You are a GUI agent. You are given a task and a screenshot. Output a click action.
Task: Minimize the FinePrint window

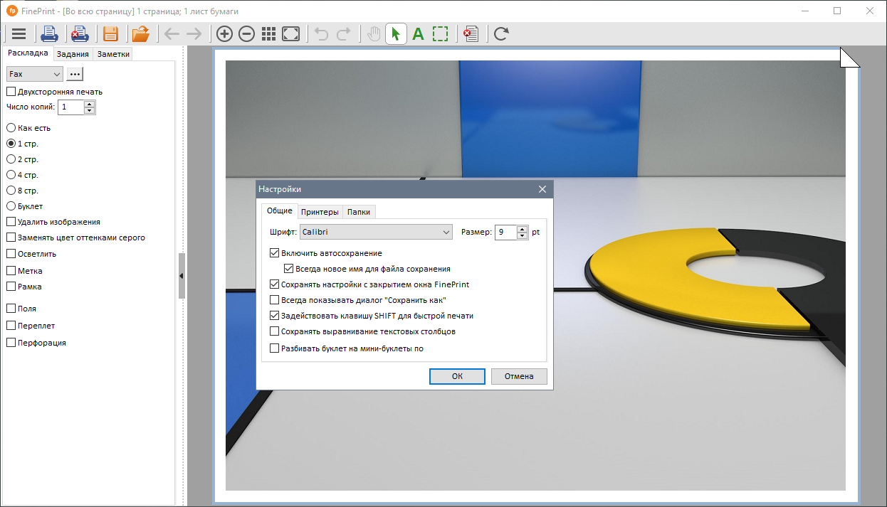[x=804, y=11]
